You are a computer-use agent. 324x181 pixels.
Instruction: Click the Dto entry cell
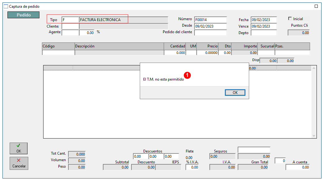click(225, 53)
